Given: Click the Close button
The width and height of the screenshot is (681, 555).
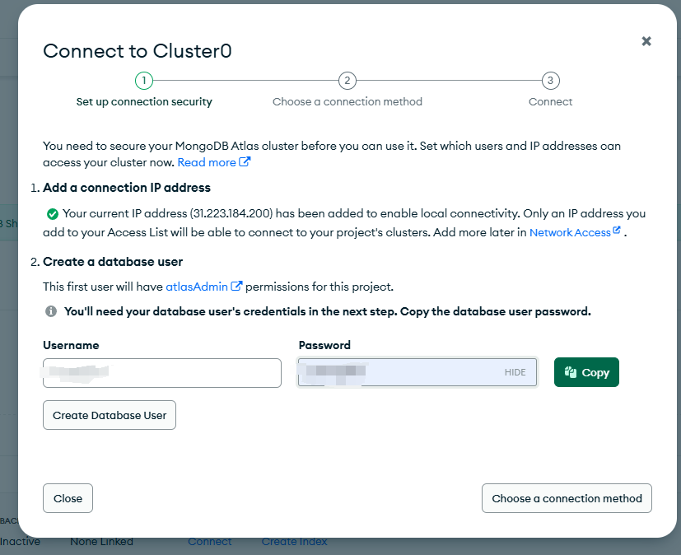Looking at the screenshot, I should 68,498.
